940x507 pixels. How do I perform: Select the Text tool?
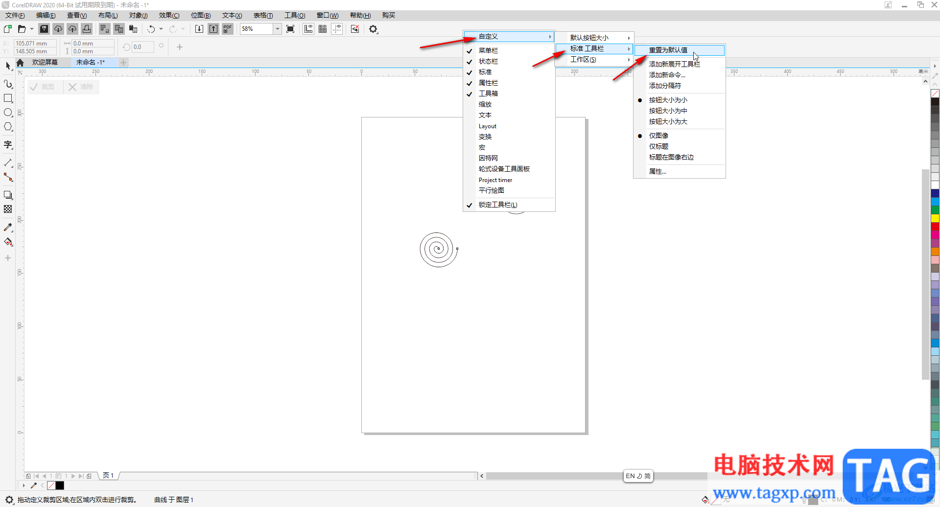[8, 144]
